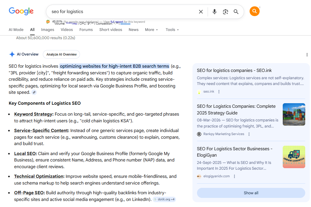The image size is (311, 207).
Task: Expand dotit.org +4 sources chip
Action: (164, 199)
